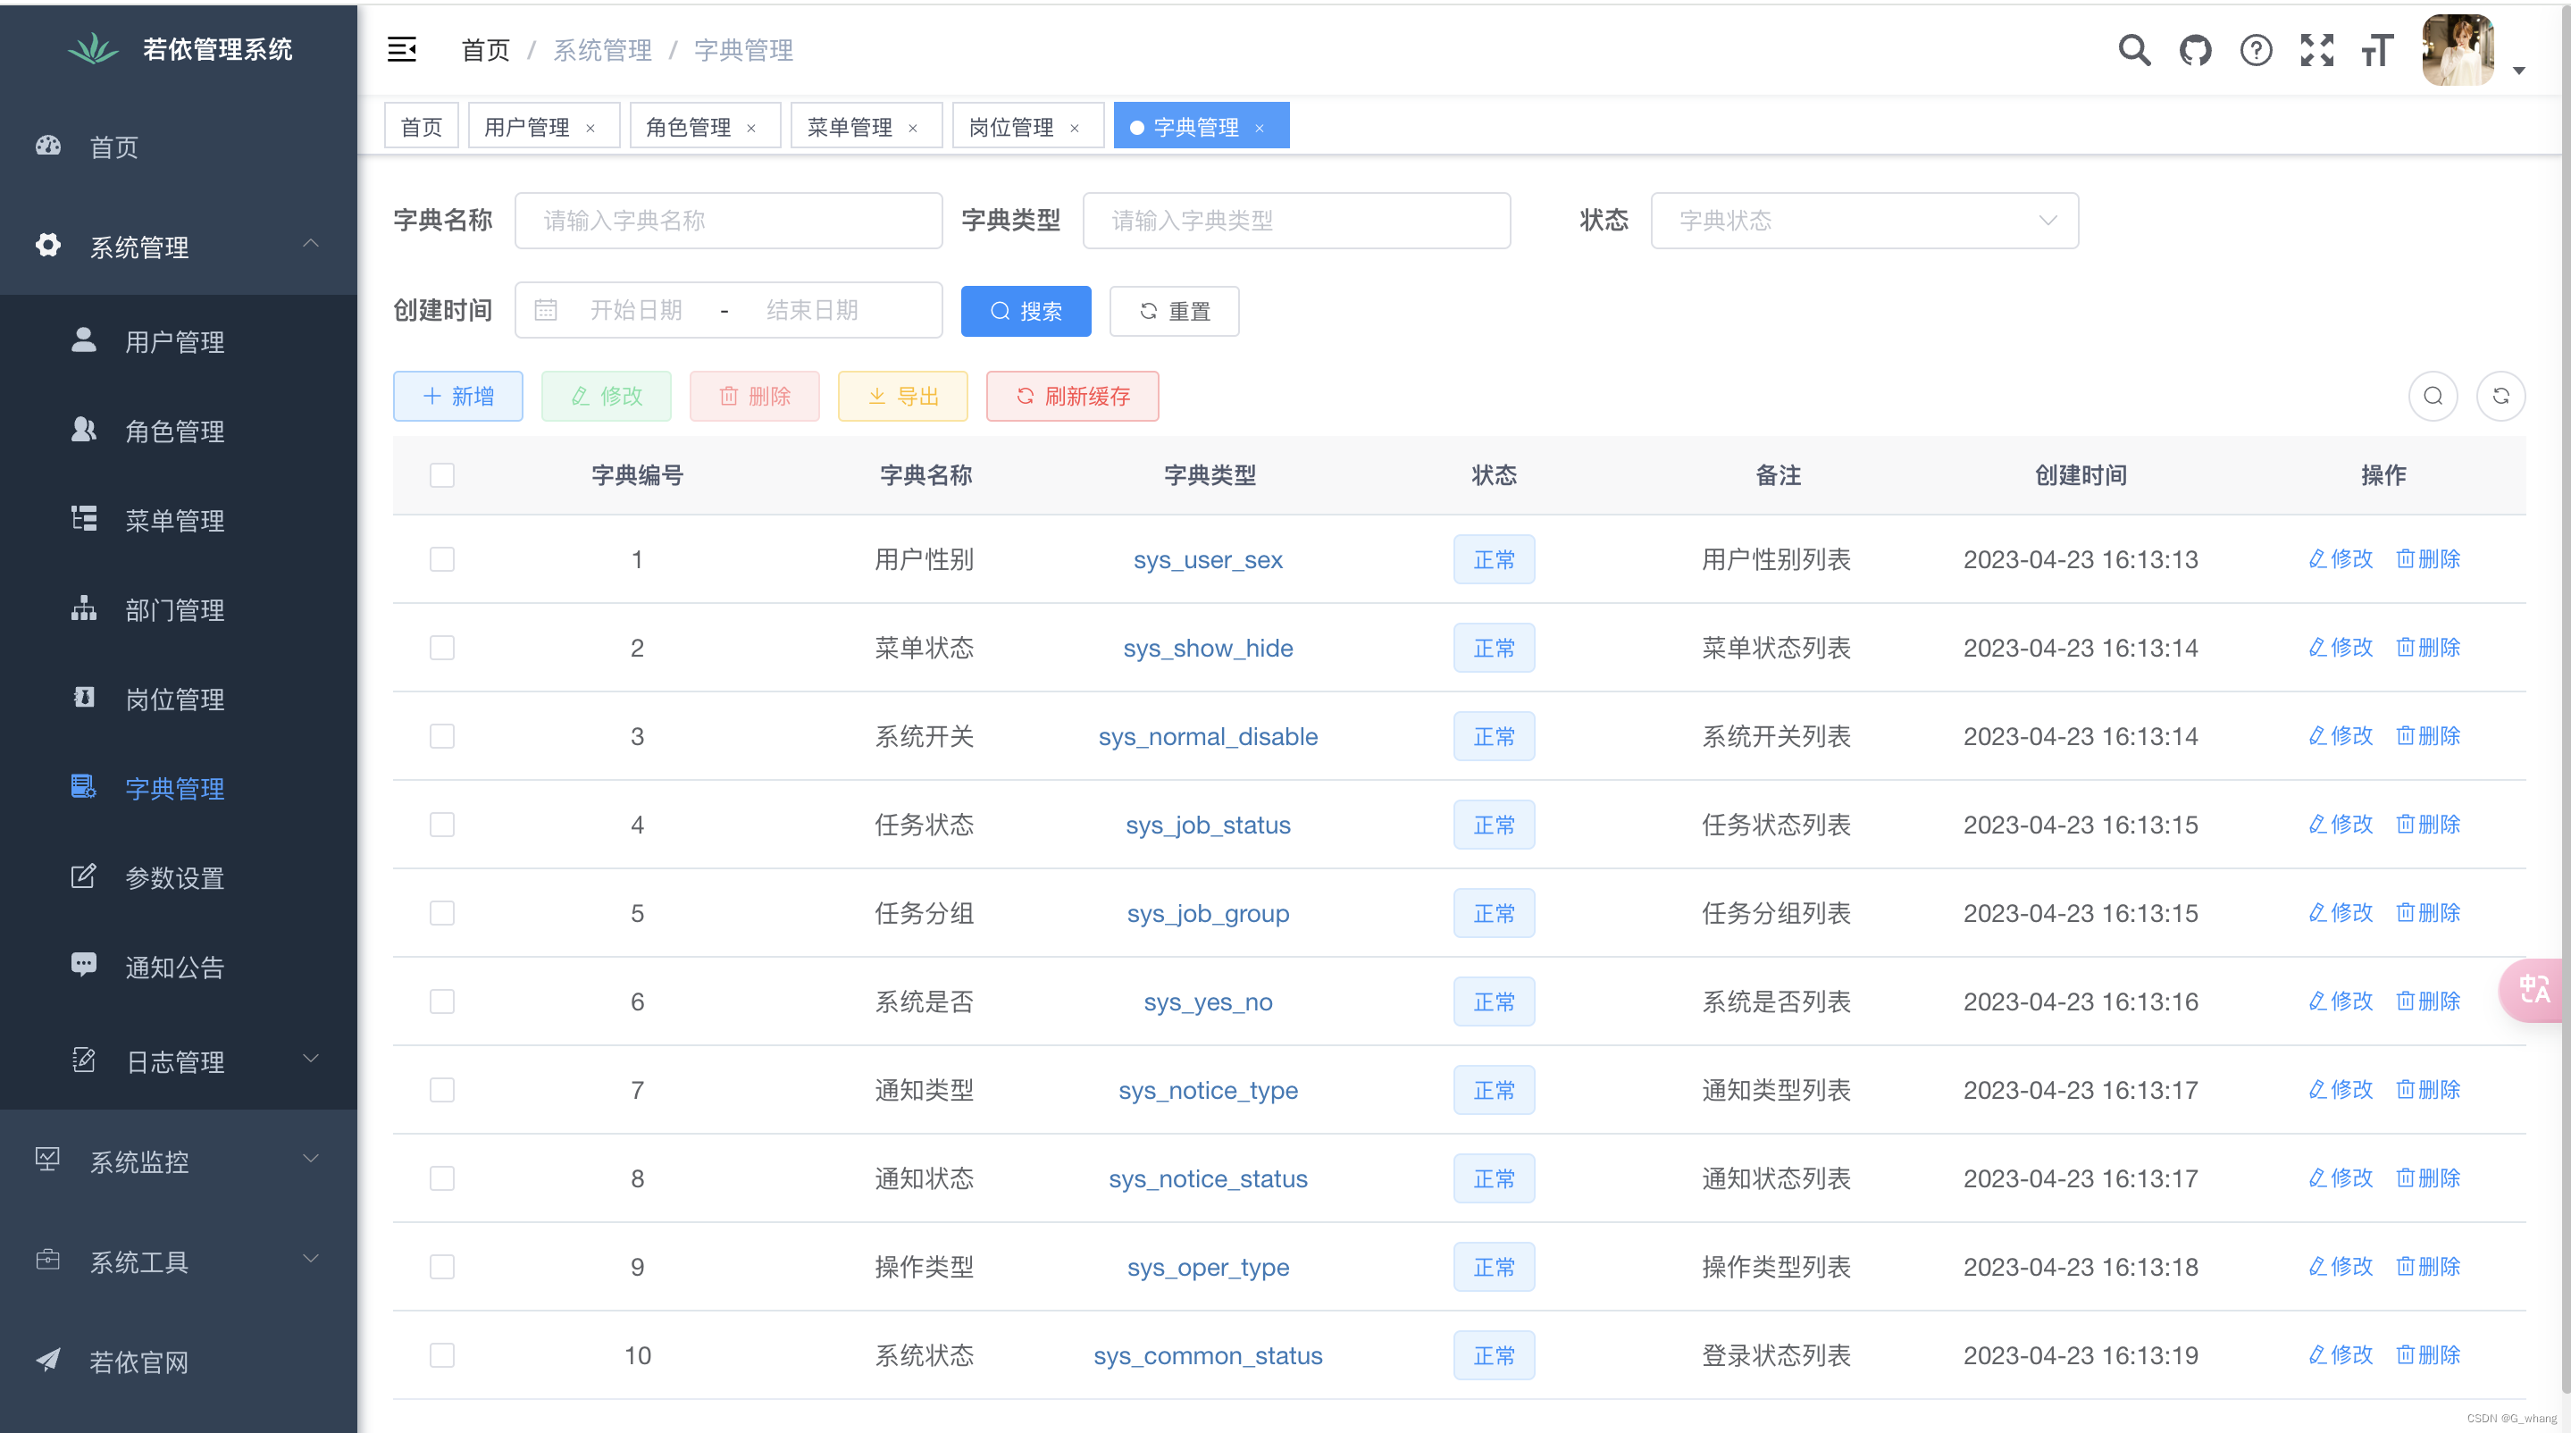Image resolution: width=2571 pixels, height=1433 pixels.
Task: Open the 字典状态 status dropdown
Action: (1863, 221)
